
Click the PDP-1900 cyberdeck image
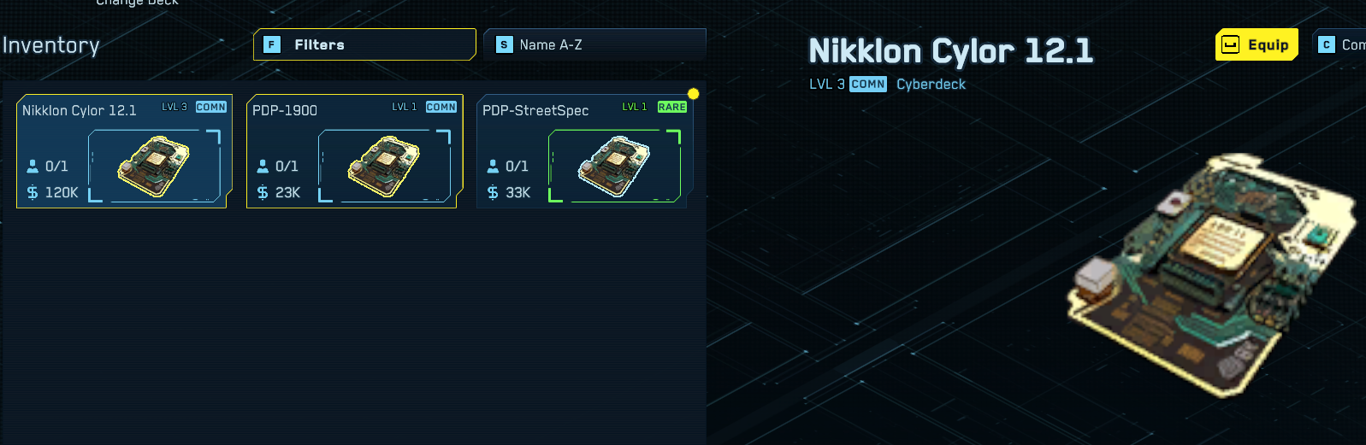click(384, 166)
